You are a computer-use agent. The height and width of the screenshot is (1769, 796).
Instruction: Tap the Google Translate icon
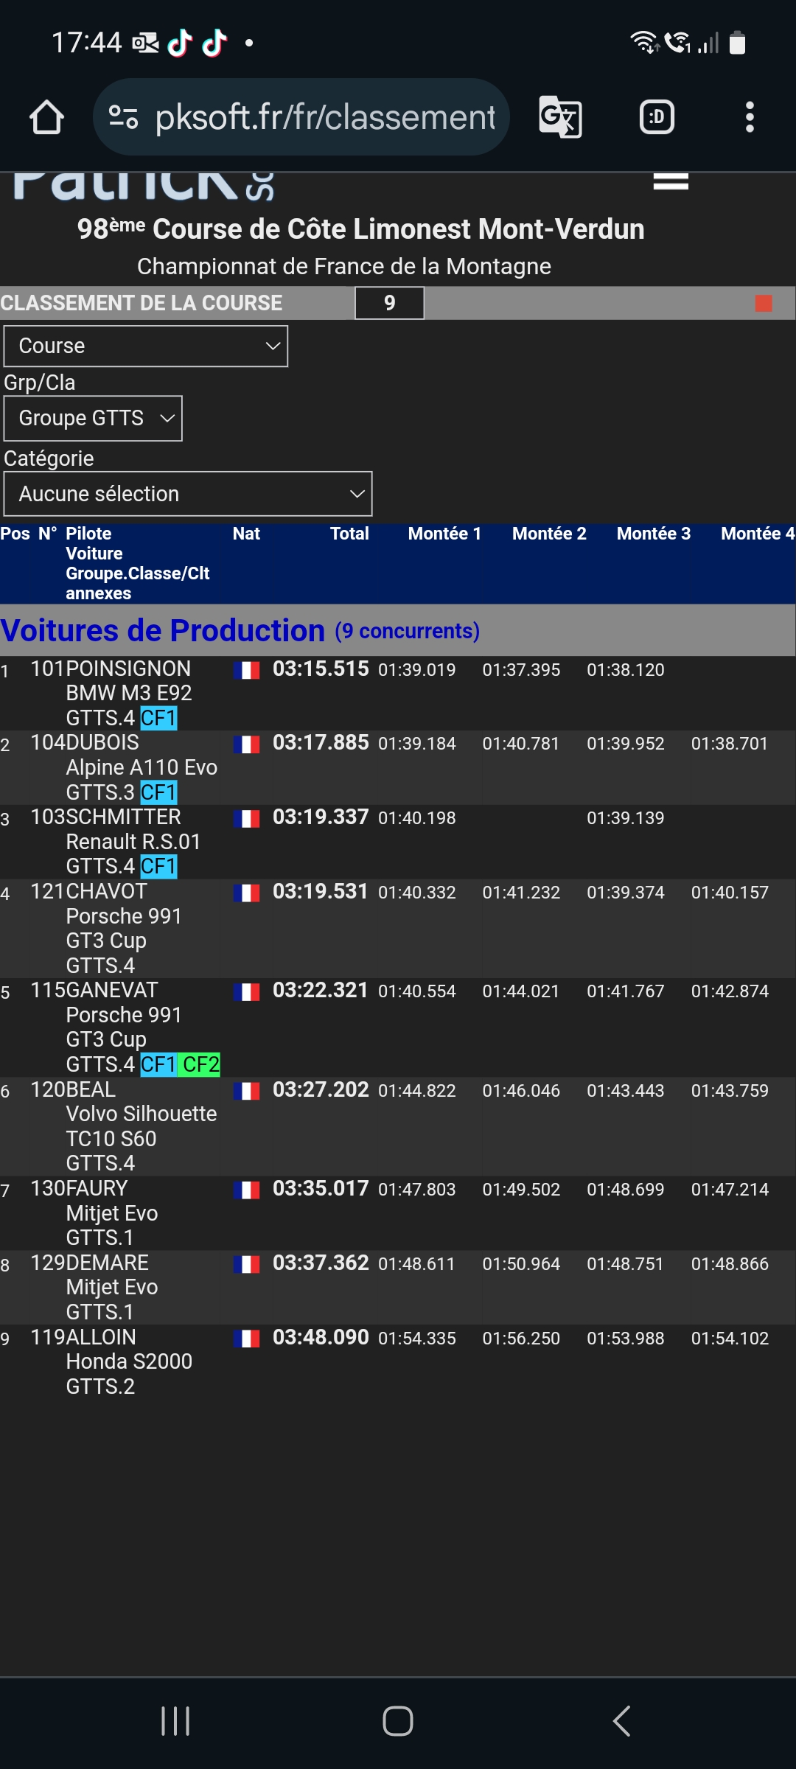pyautogui.click(x=560, y=117)
